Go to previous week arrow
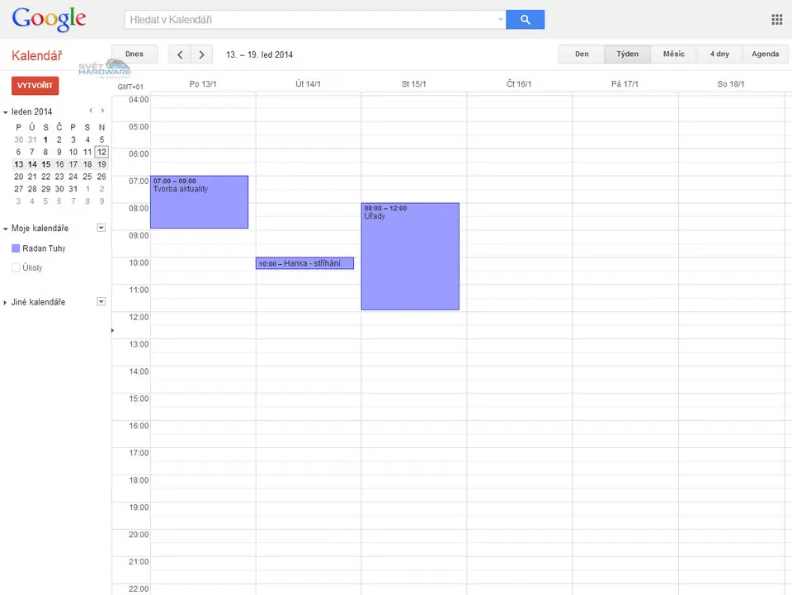The image size is (792, 595). (x=180, y=54)
